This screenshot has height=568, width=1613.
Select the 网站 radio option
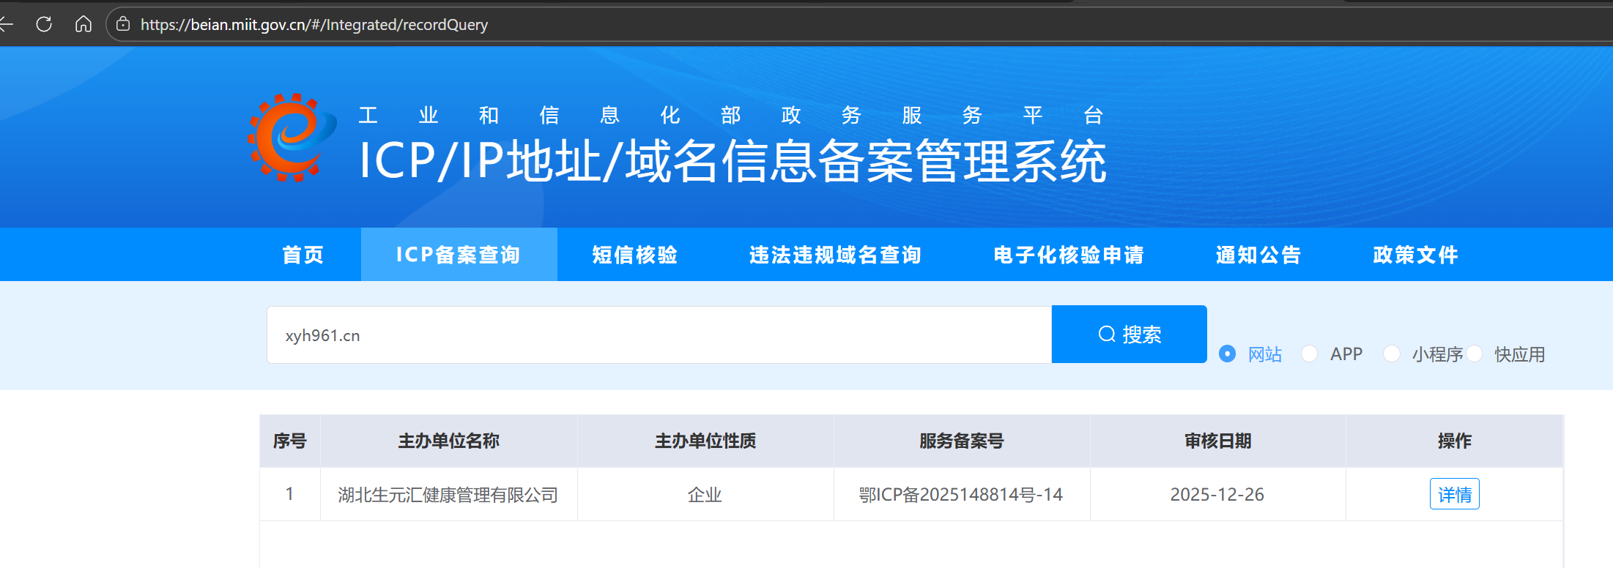pyautogui.click(x=1227, y=354)
